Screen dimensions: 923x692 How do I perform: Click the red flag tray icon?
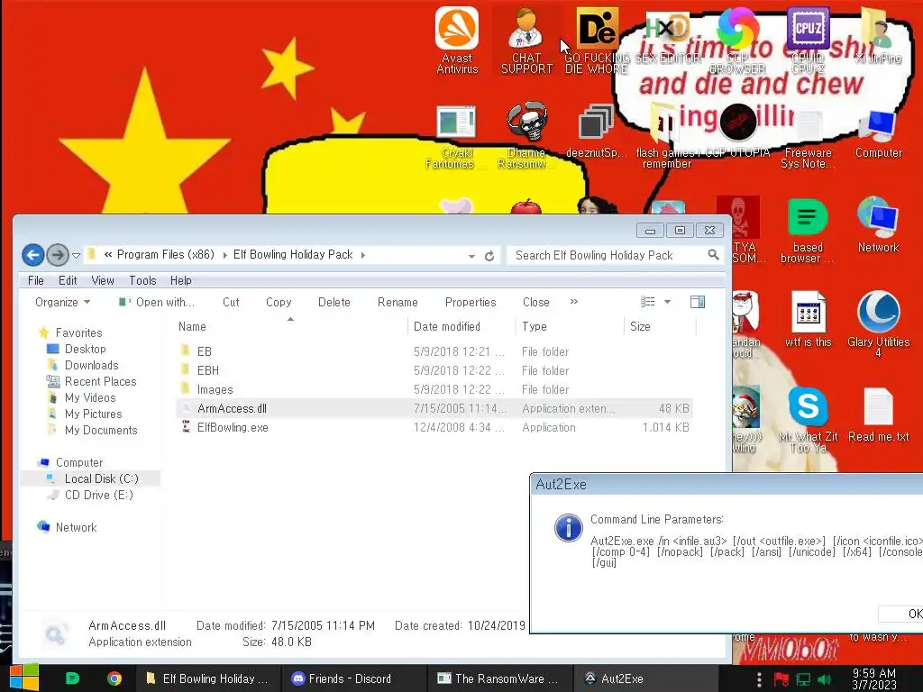[x=781, y=679]
